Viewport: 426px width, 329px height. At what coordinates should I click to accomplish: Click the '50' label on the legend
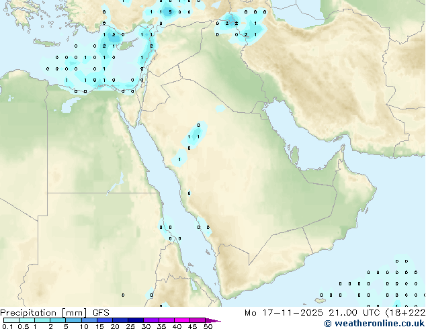tap(208, 326)
